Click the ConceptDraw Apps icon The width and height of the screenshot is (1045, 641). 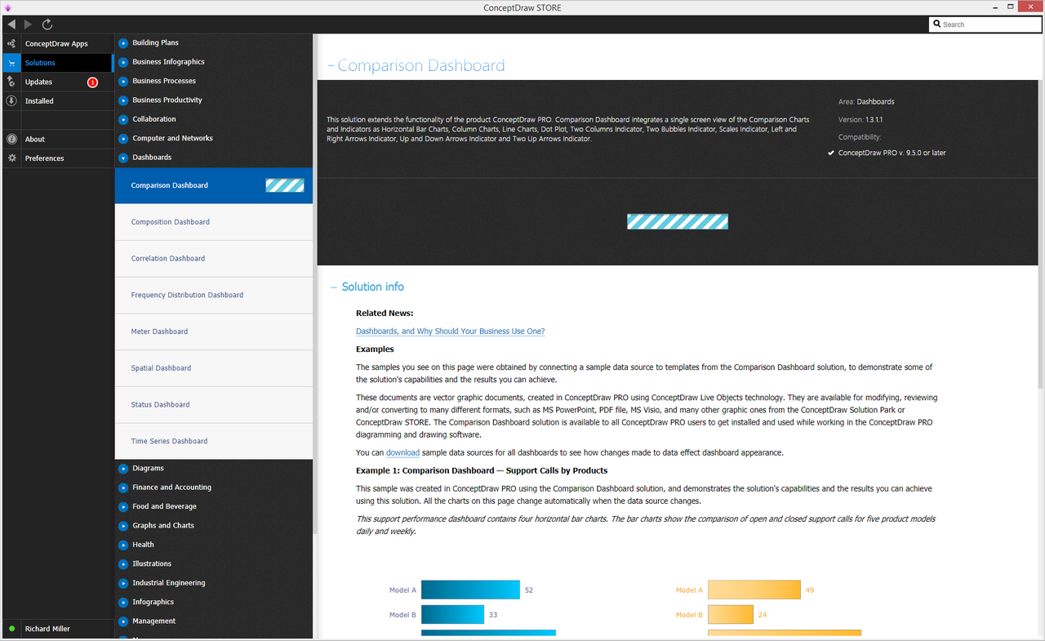pos(11,43)
